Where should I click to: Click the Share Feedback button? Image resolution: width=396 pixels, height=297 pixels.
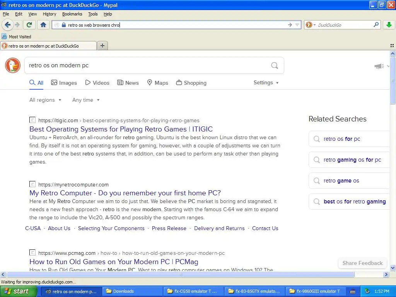coord(362,263)
